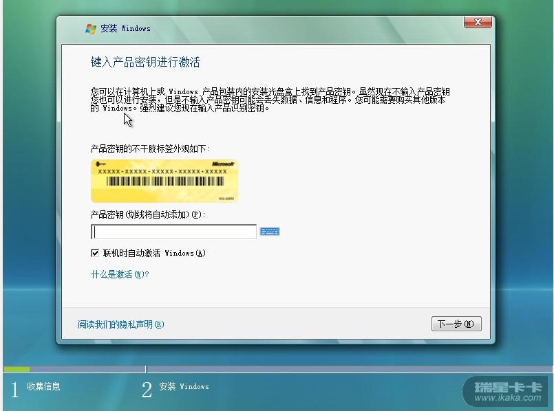Close the 安装 Windows dialog

[x=478, y=22]
